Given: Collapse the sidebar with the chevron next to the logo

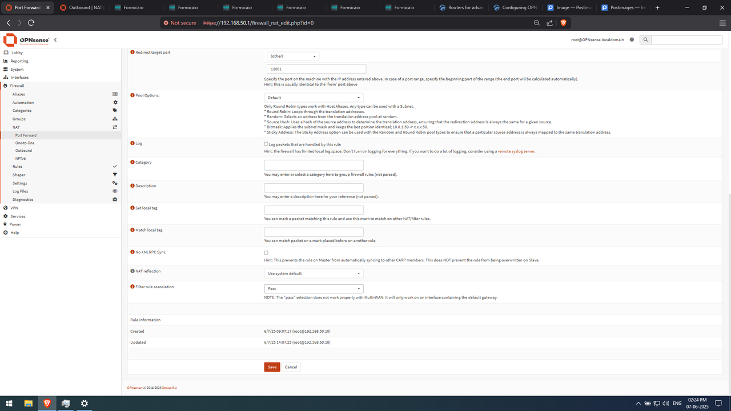Looking at the screenshot, I should click(x=55, y=40).
